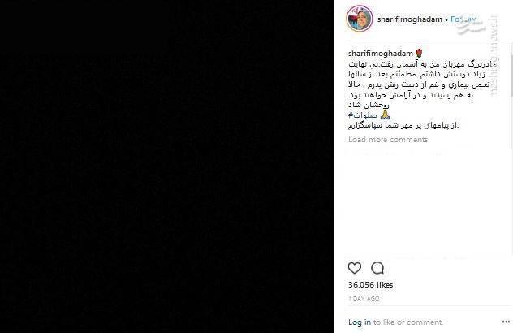Click the caption line ending with سپاسگزارم

coord(403,125)
